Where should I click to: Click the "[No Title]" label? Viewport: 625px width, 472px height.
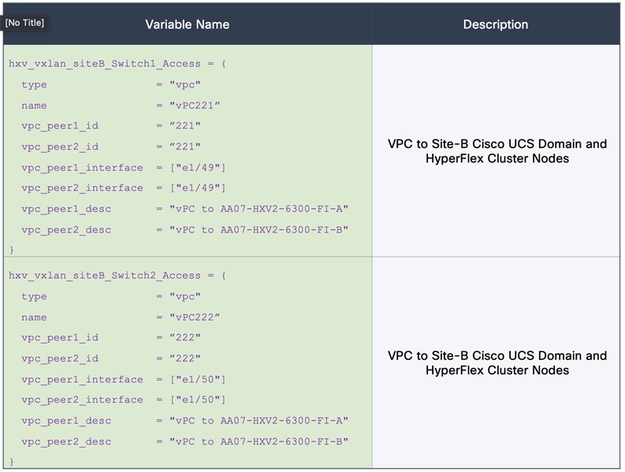[24, 23]
